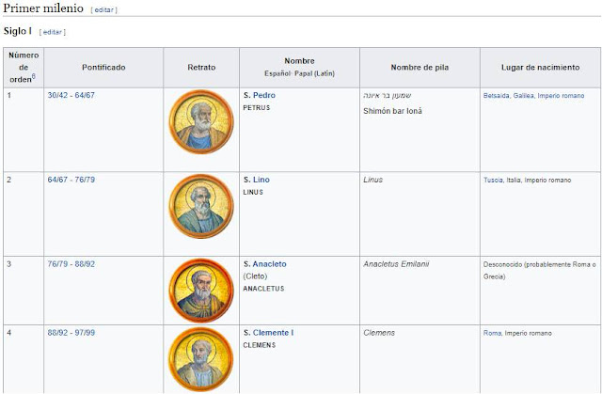Follow the Lino name link
This screenshot has width=602, height=394.
click(x=261, y=180)
